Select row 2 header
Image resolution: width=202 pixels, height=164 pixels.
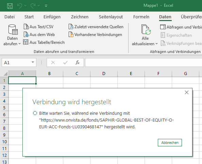click(x=4, y=87)
